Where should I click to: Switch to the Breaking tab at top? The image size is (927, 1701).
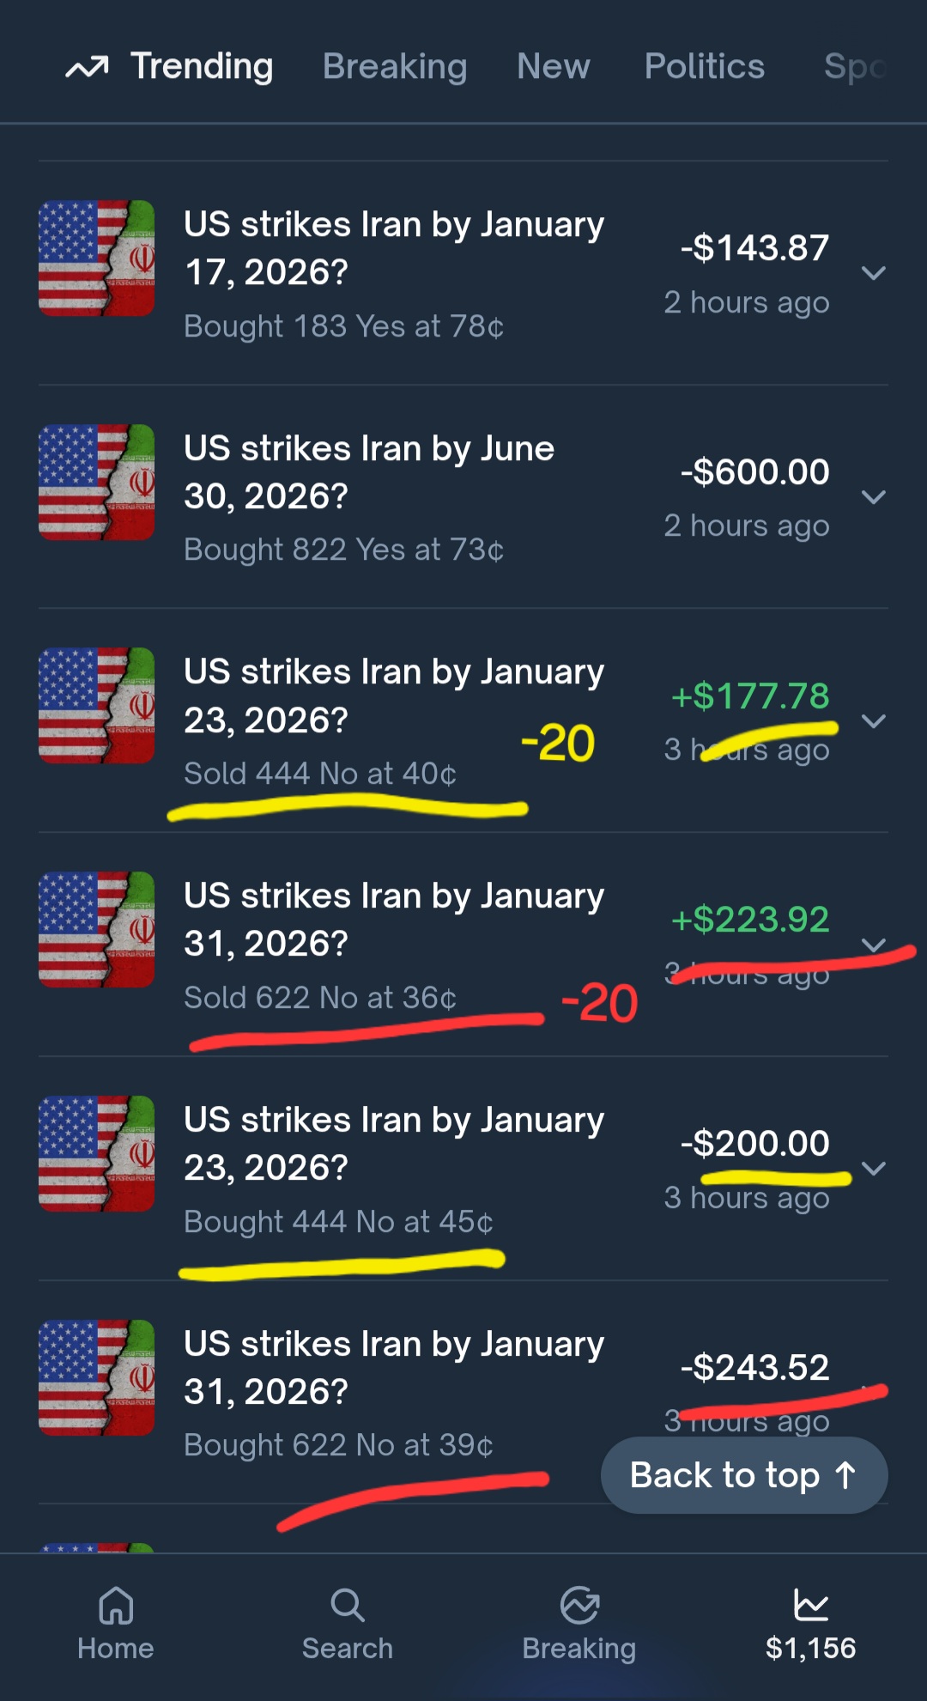tap(395, 67)
